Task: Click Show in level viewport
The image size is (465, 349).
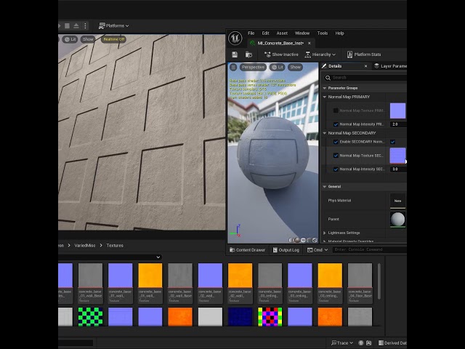Action: click(88, 39)
